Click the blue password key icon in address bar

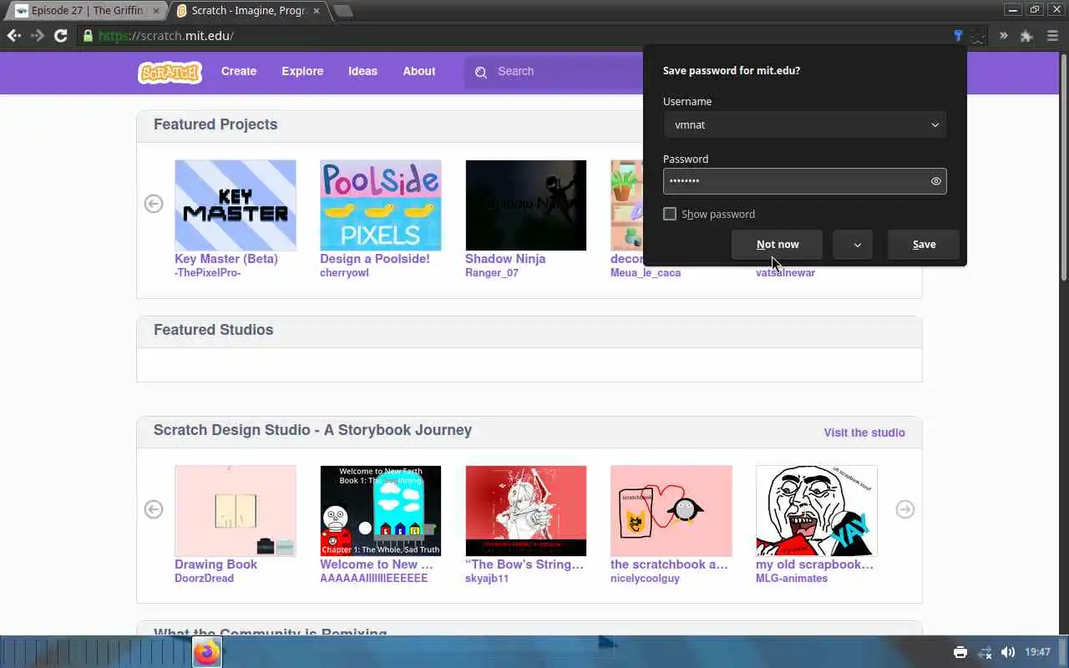tap(958, 36)
